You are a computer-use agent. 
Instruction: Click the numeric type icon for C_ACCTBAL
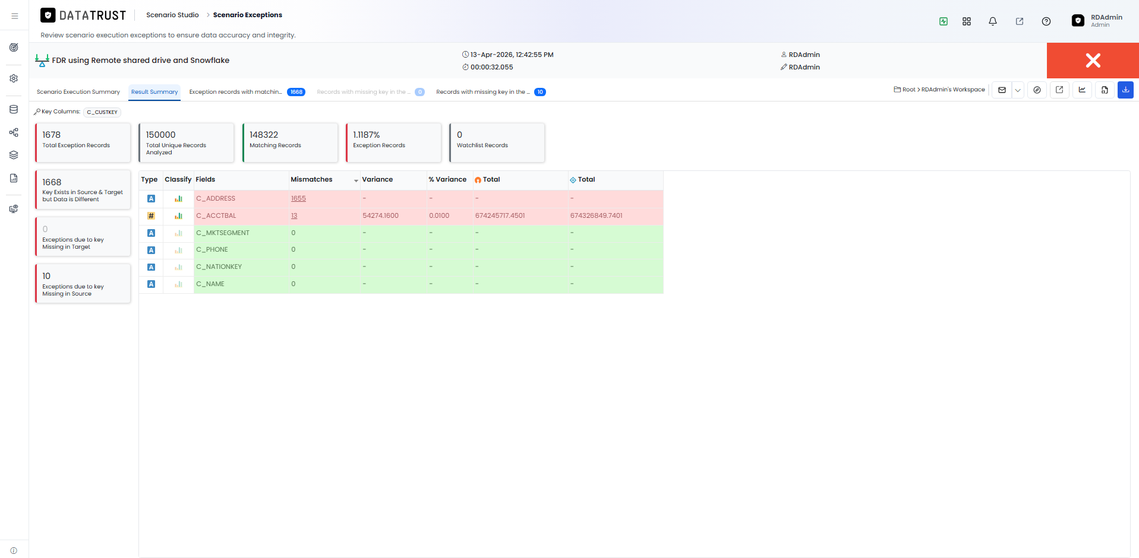pos(151,216)
